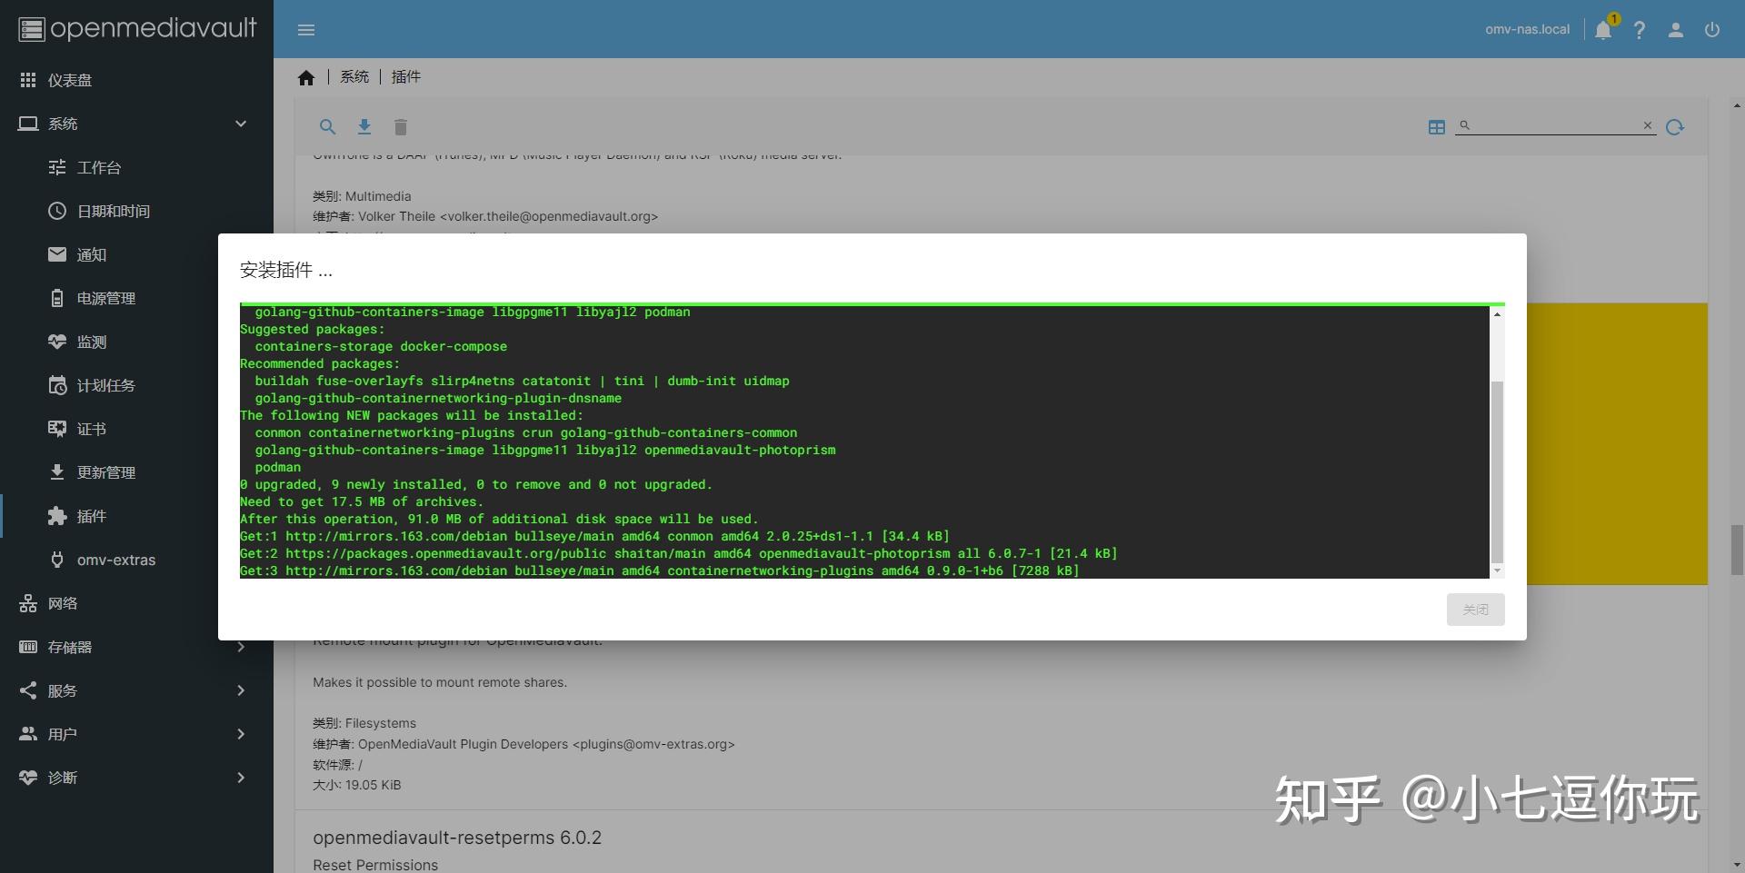Screen dimensions: 1745x873
Task: Open 网络 in the sidebar
Action: pos(136,603)
